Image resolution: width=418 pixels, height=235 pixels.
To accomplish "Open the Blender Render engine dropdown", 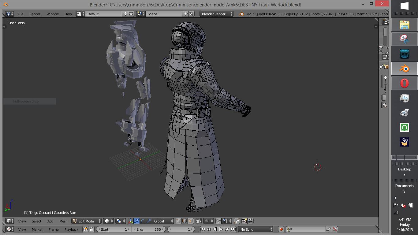I will tap(216, 14).
